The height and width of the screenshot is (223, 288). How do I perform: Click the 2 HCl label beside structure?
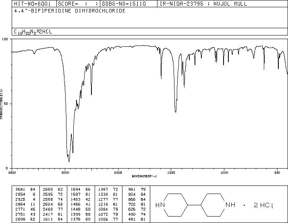pos(263,205)
